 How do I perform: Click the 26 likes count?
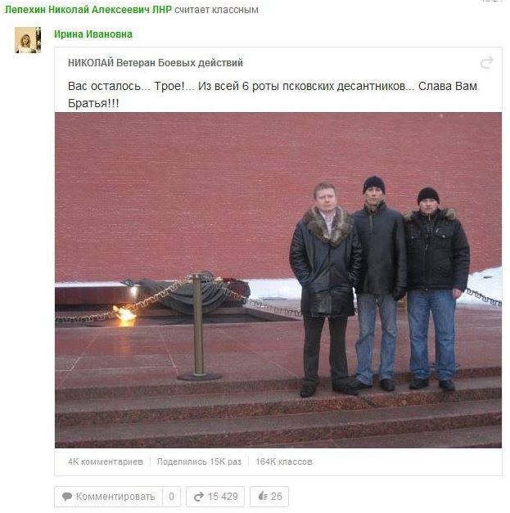276,497
